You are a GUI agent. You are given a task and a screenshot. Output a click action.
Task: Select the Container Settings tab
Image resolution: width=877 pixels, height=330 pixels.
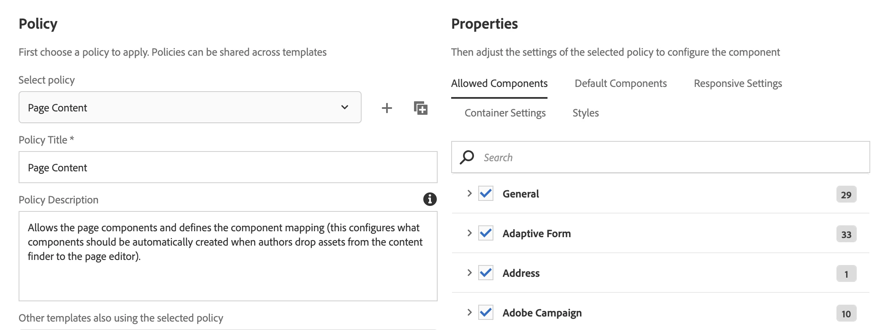coord(505,113)
